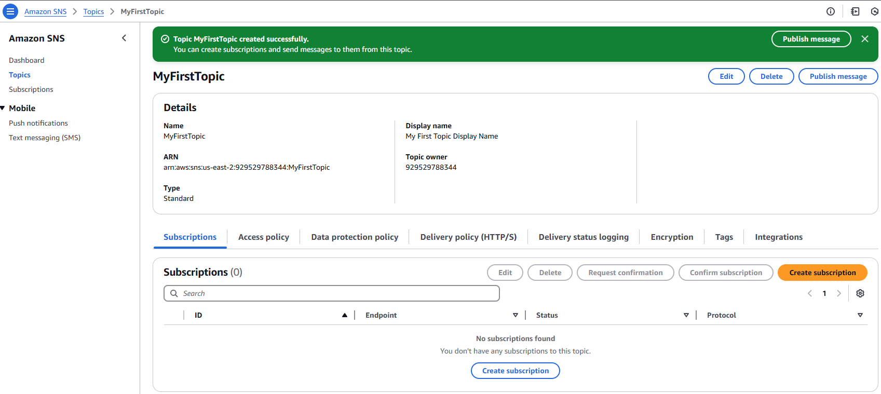Open the hamburger navigation menu icon
This screenshot has height=394, width=881.
pos(10,11)
